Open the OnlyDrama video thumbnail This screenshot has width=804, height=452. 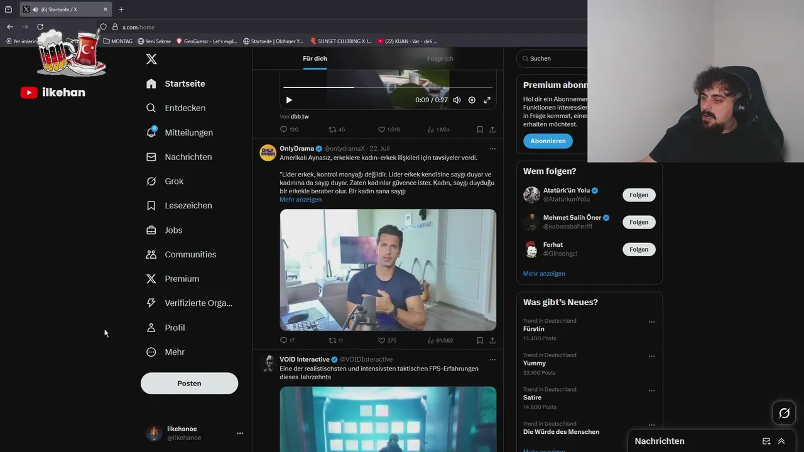point(388,270)
